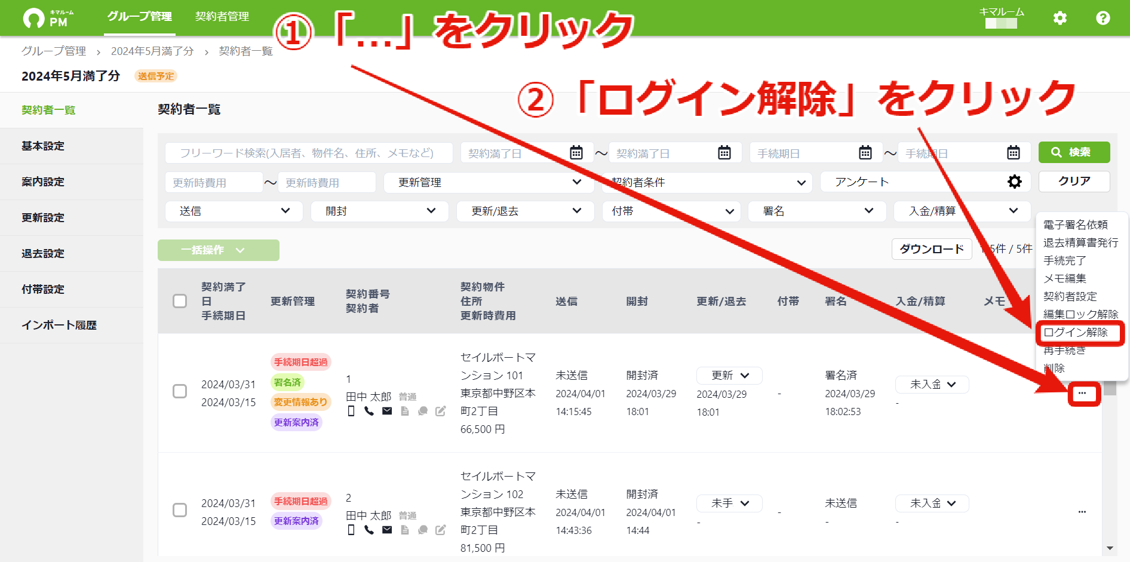Open 案内設定 in sidebar

(72, 182)
